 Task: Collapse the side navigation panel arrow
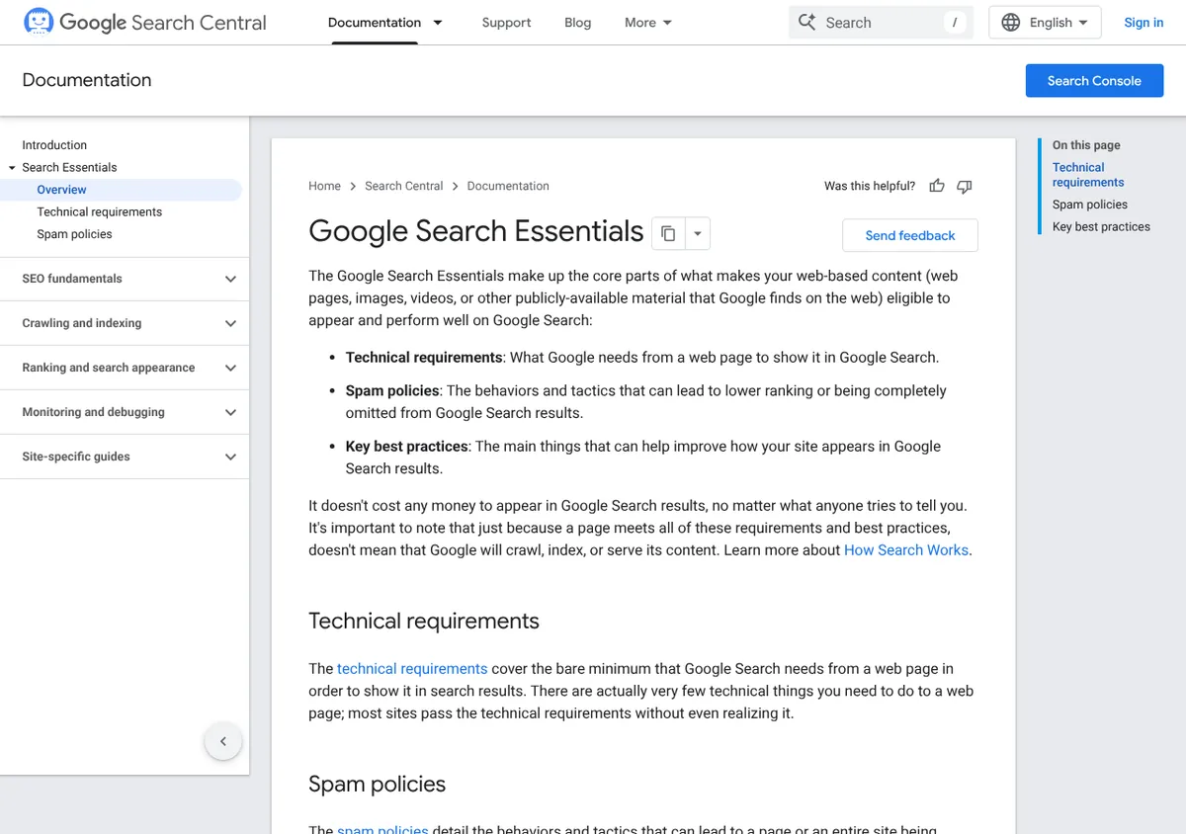click(x=223, y=741)
